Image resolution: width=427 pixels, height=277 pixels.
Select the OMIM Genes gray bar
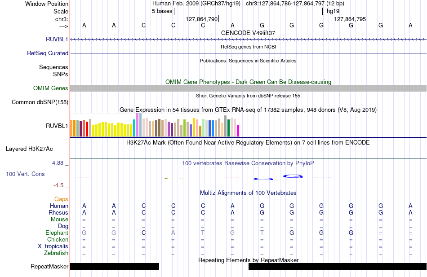click(249, 88)
